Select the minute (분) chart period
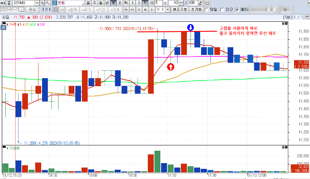 coord(113,3)
